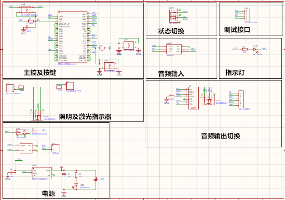Click the U3 audio amplifier chip

tap(193, 98)
